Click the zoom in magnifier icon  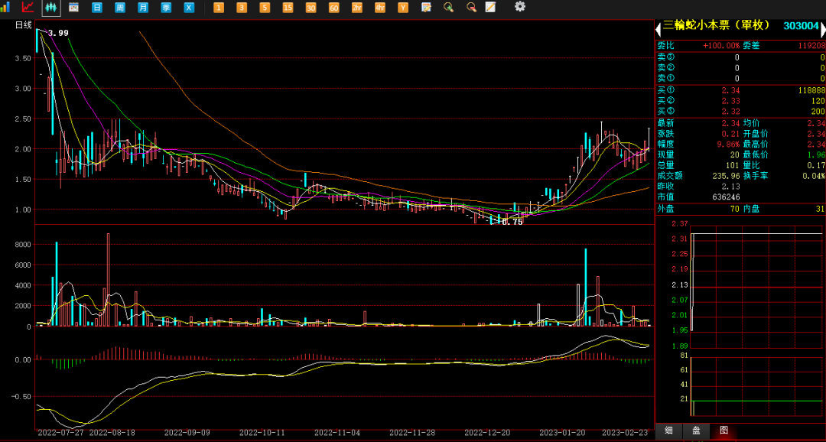pos(449,7)
